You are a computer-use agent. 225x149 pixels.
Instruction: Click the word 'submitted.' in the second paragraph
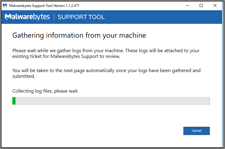(24, 76)
